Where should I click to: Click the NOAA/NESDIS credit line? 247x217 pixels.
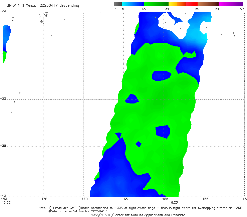click(138, 215)
